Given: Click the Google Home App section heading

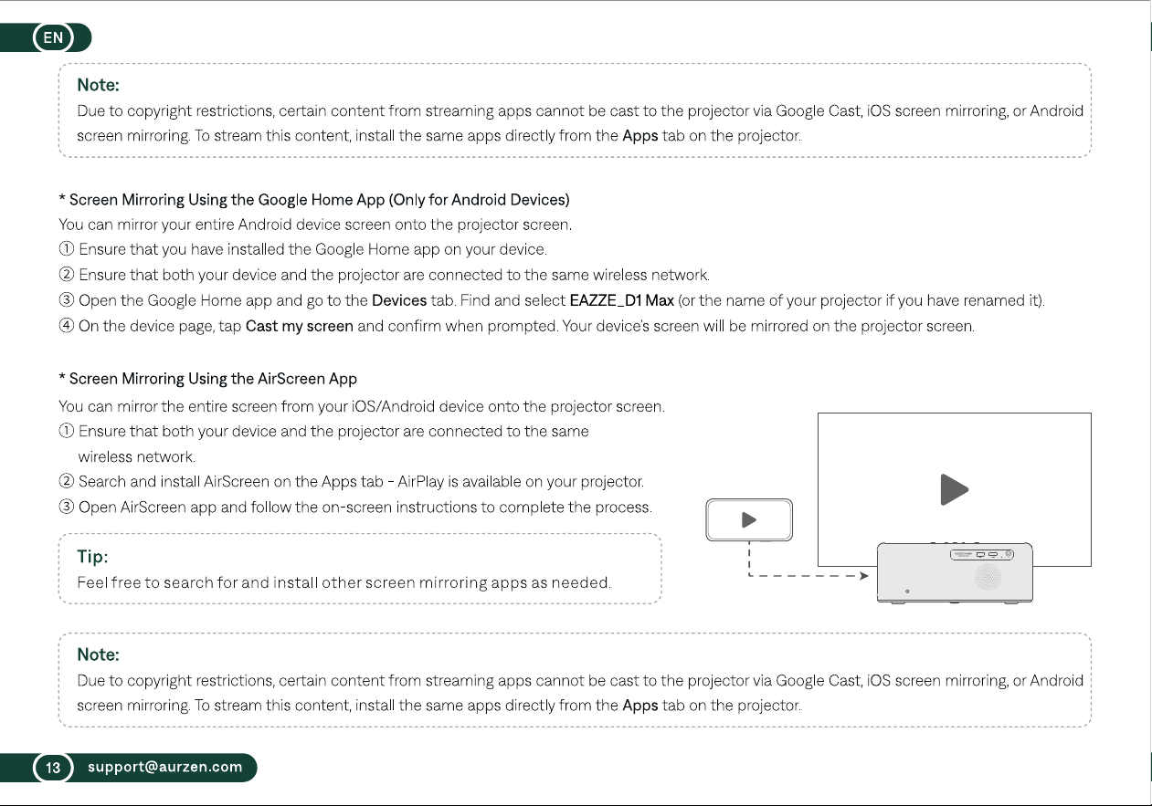Looking at the screenshot, I should point(314,199).
